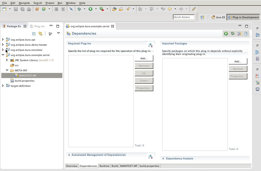This screenshot has height=171, width=261.
Task: Switch to the Build tab
Action: 115,166
